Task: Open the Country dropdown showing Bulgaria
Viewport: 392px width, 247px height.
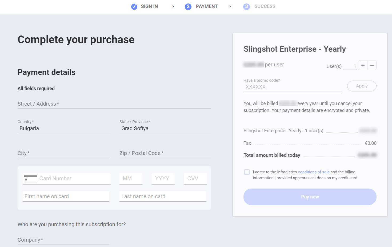Action: [63, 128]
